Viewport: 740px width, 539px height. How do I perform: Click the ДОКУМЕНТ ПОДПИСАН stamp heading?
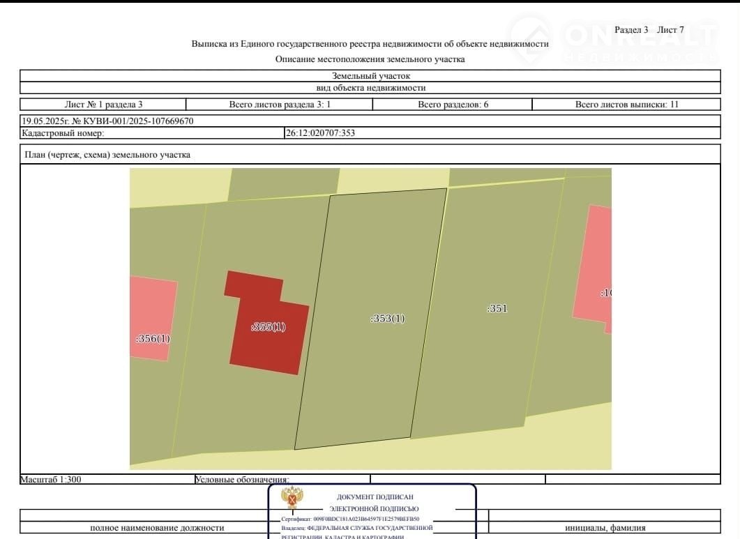[369, 498]
